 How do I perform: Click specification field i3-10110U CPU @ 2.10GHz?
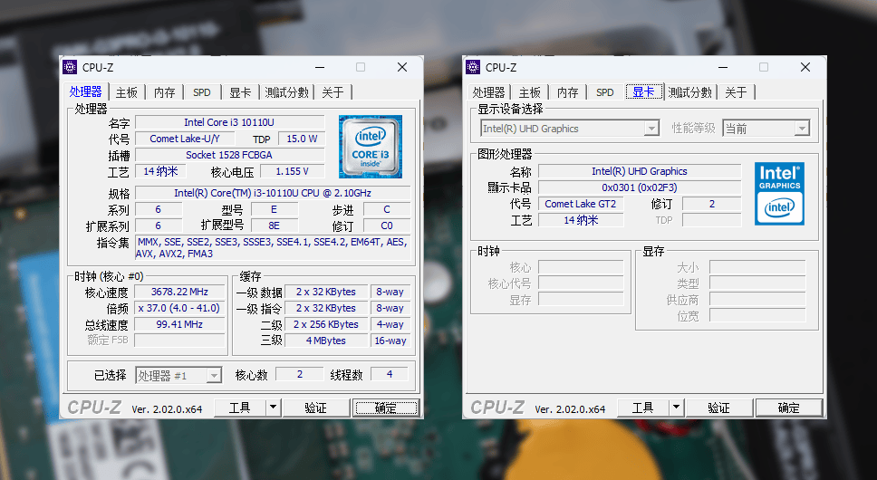pyautogui.click(x=273, y=193)
